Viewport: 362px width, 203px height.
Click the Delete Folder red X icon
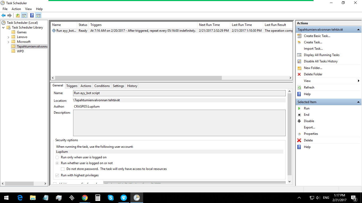299,74
